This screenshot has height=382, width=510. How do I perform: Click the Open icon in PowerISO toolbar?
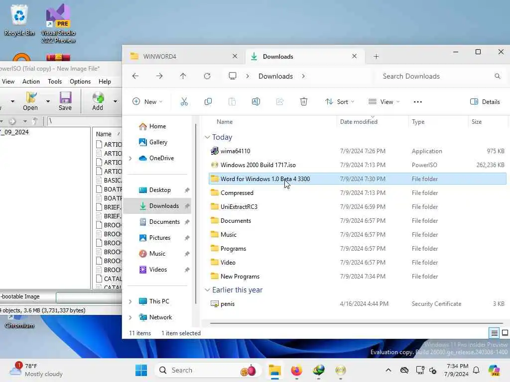[x=30, y=101]
